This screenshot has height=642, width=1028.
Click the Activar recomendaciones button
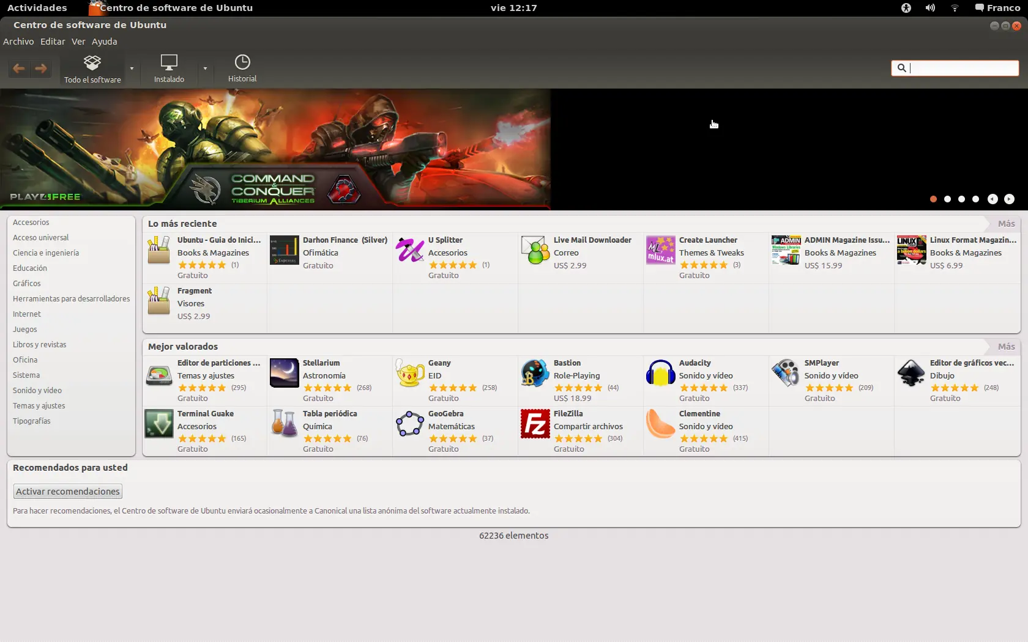[68, 492]
